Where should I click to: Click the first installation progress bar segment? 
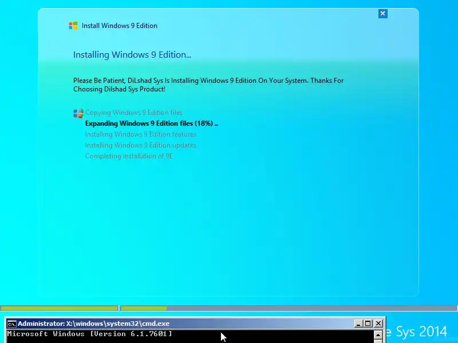tap(60, 308)
